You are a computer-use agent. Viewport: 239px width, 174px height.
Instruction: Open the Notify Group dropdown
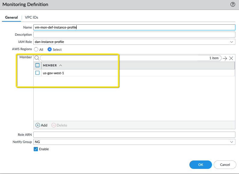point(231,142)
